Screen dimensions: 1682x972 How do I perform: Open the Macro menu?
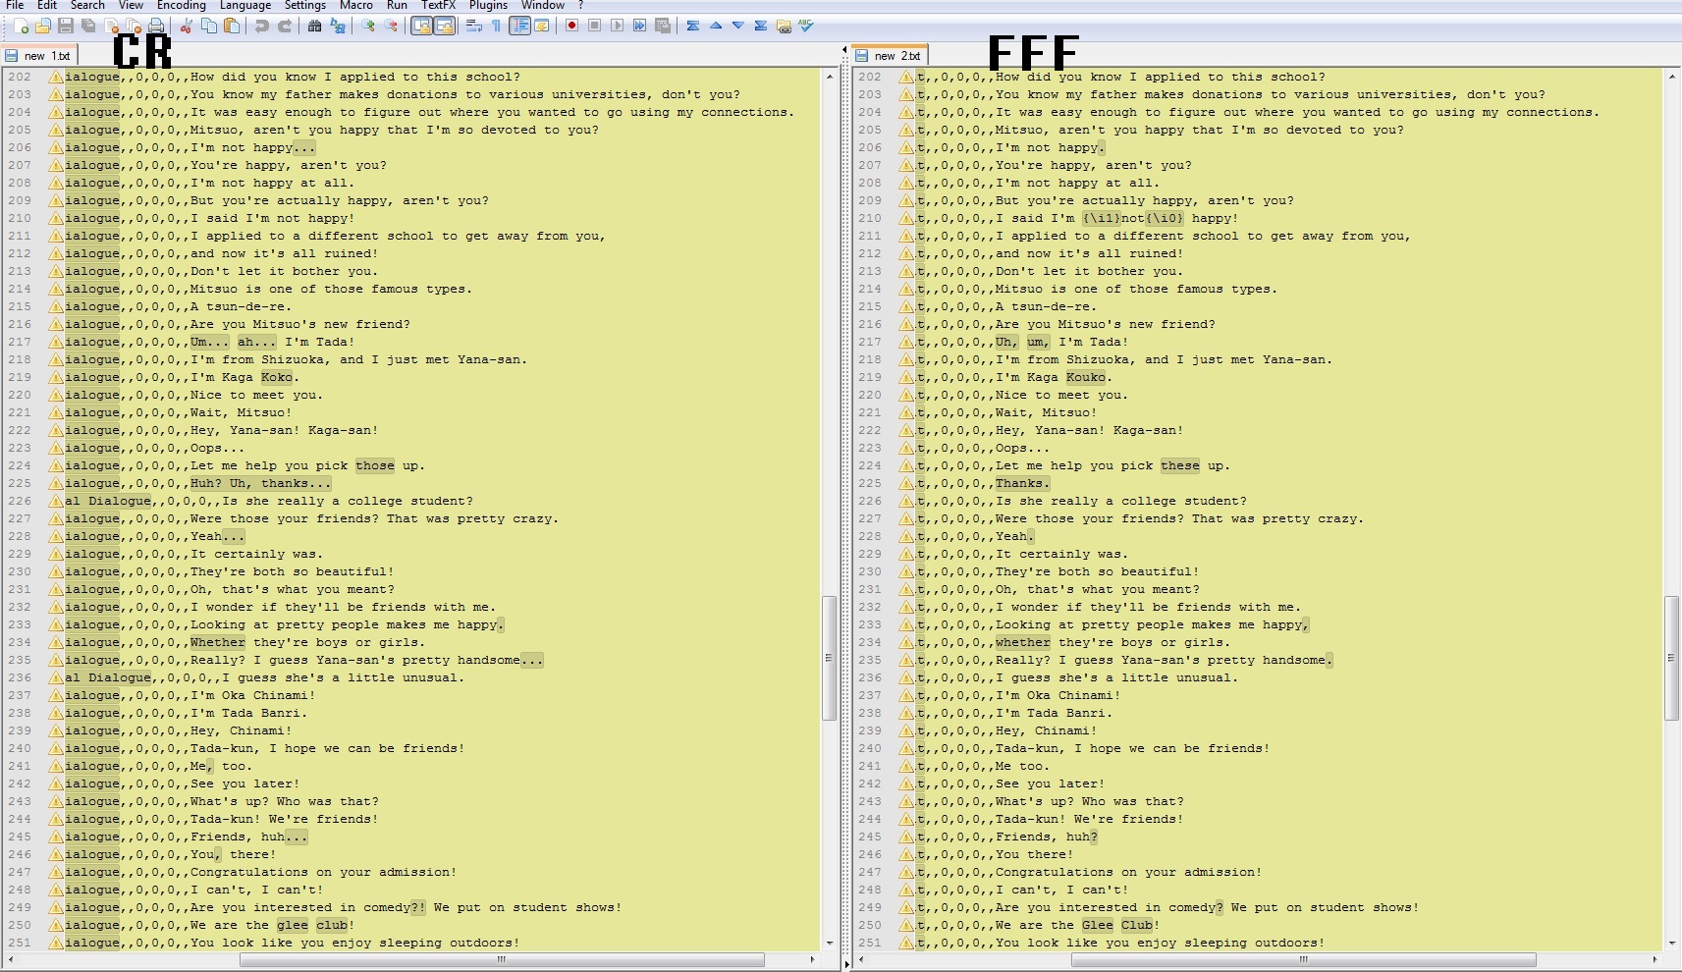click(x=356, y=5)
